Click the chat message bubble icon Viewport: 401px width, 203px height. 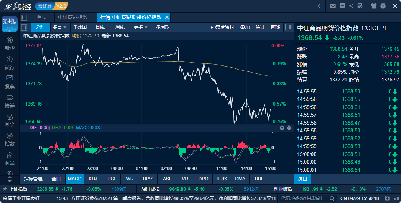point(342,6)
